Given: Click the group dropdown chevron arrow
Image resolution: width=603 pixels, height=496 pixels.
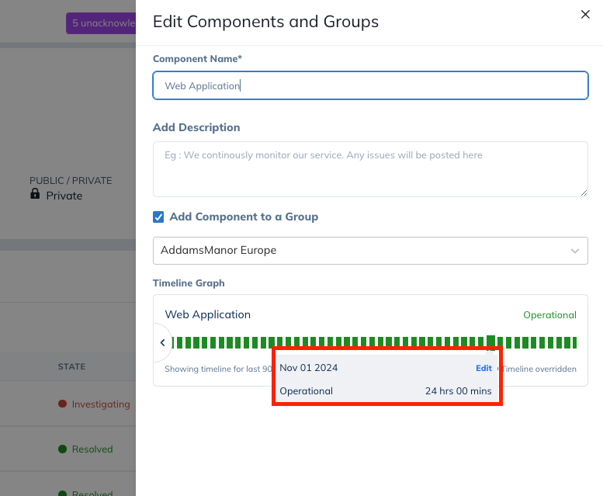Looking at the screenshot, I should coord(575,251).
